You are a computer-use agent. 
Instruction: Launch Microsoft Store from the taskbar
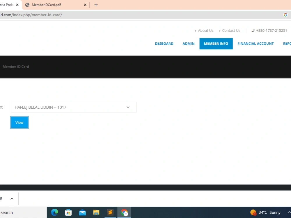[68, 212]
